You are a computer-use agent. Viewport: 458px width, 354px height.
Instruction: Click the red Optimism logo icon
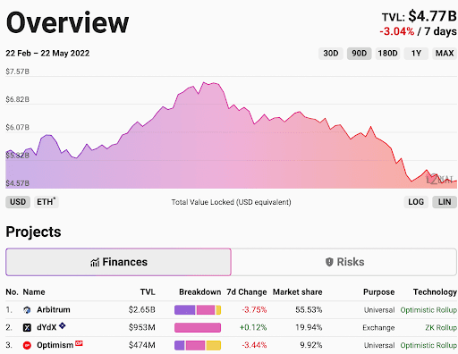pyautogui.click(x=27, y=345)
